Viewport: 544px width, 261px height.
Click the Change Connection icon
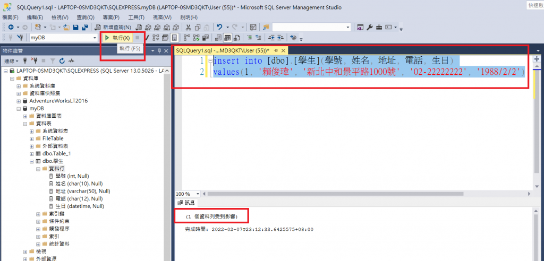coord(20,38)
